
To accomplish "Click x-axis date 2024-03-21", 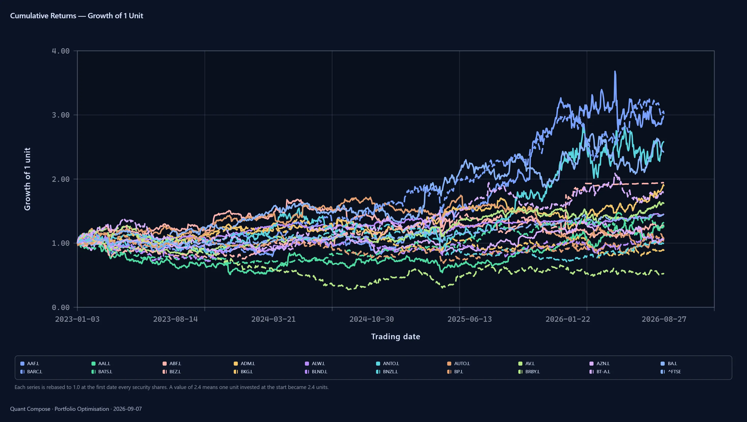I will click(273, 319).
